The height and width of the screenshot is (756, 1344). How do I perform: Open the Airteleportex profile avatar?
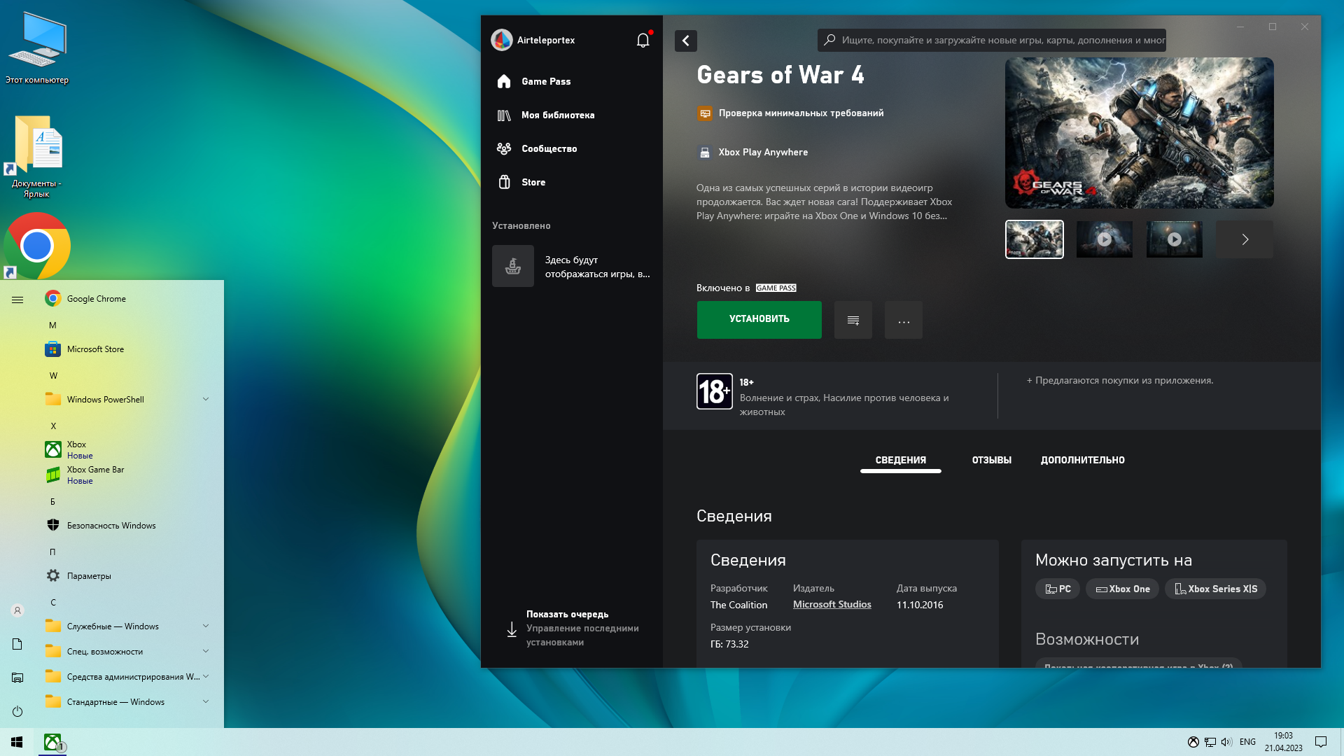tap(502, 40)
